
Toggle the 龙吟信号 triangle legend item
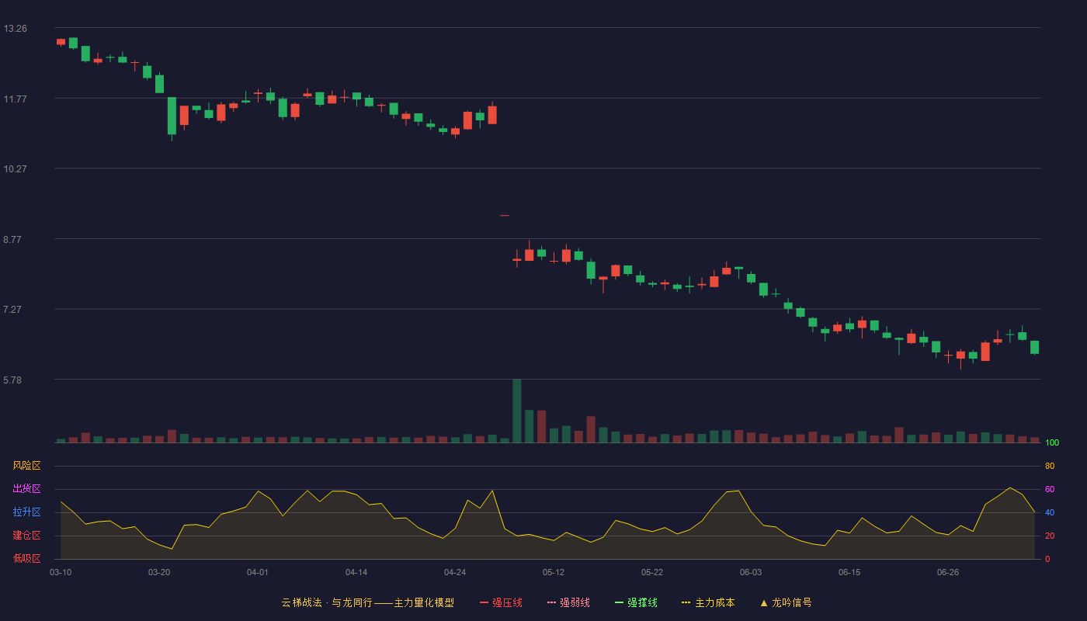(786, 602)
